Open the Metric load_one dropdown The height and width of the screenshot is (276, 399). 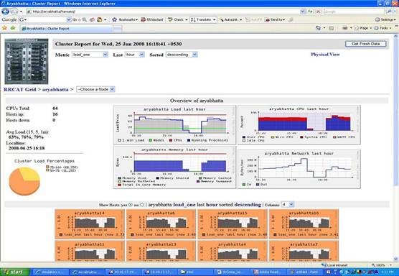(x=90, y=55)
